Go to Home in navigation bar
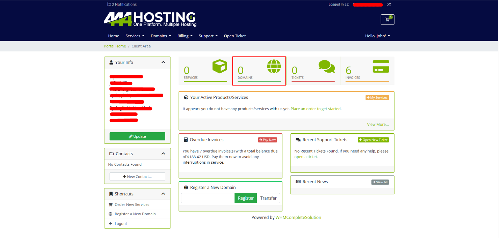This screenshot has width=499, height=238. [114, 36]
